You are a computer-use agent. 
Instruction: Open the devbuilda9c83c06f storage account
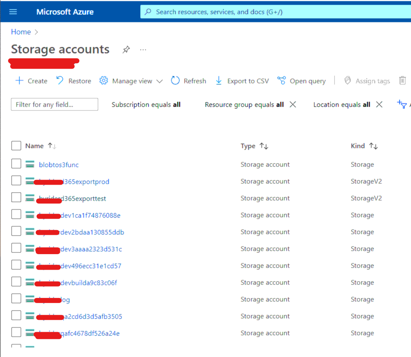pos(78,283)
